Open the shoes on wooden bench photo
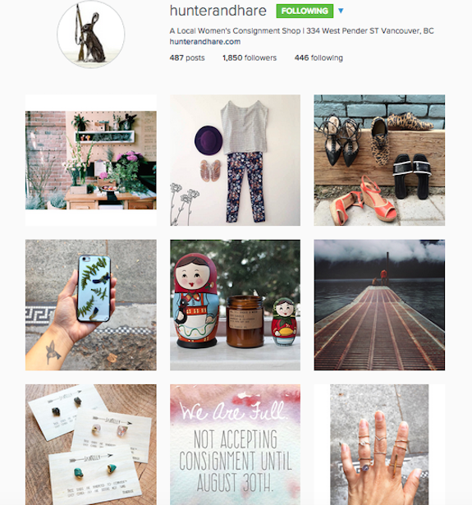The width and height of the screenshot is (472, 505). (379, 160)
